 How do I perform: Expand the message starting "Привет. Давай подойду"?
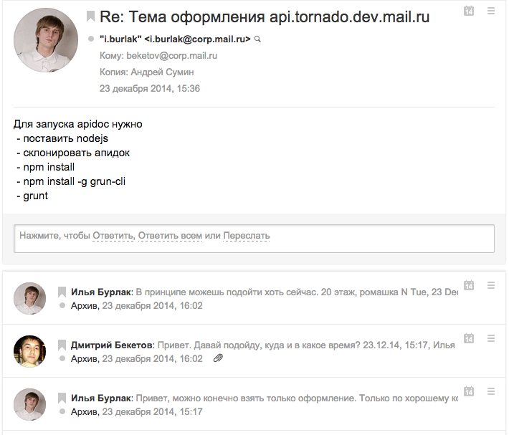coord(305,345)
